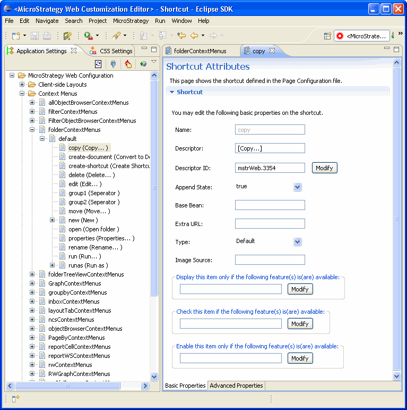The image size is (407, 410).
Task: Click the Print toolbar icon
Action: pyautogui.click(x=47, y=36)
